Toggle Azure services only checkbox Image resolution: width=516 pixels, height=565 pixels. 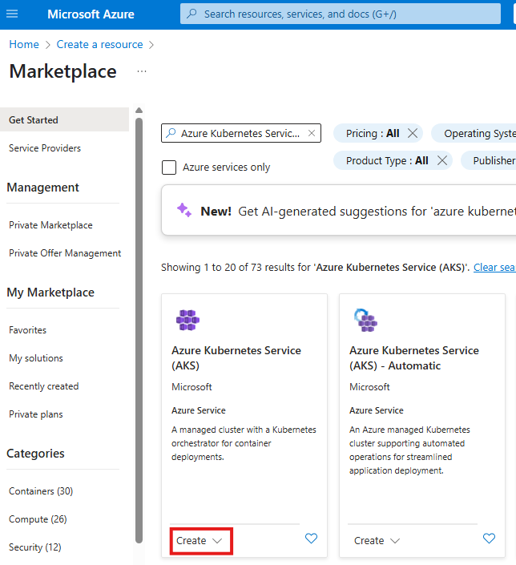169,167
